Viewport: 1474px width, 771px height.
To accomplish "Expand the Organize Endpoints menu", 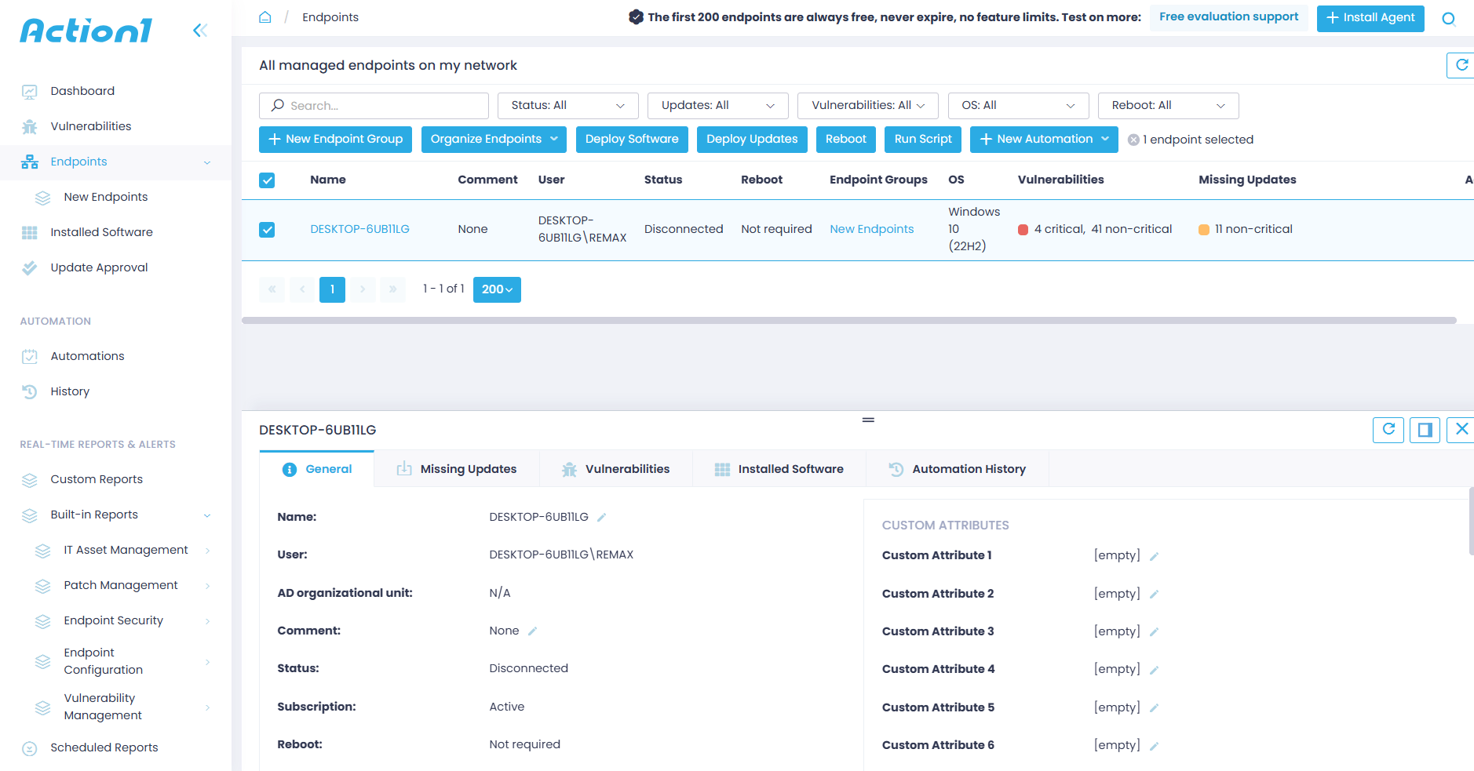I will (x=494, y=140).
